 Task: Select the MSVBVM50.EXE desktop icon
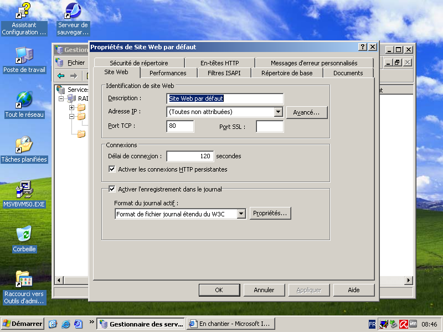point(25,188)
